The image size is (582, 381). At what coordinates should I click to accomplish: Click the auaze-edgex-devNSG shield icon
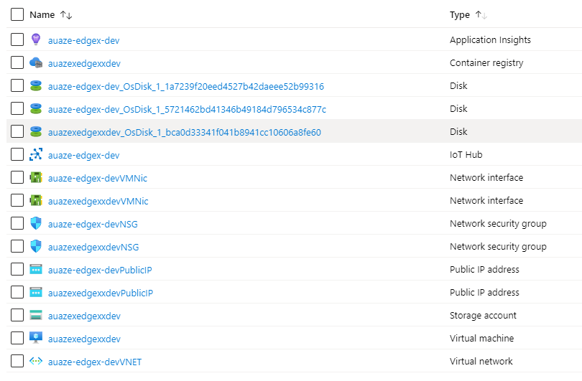[x=36, y=223]
